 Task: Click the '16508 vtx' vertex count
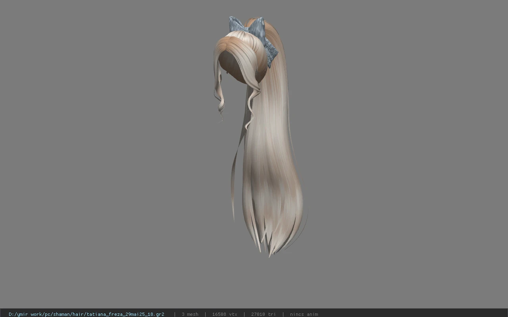tap(225, 314)
